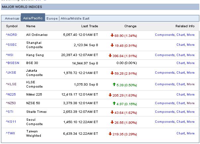View Components for Nikkei 225

click(x=165, y=95)
